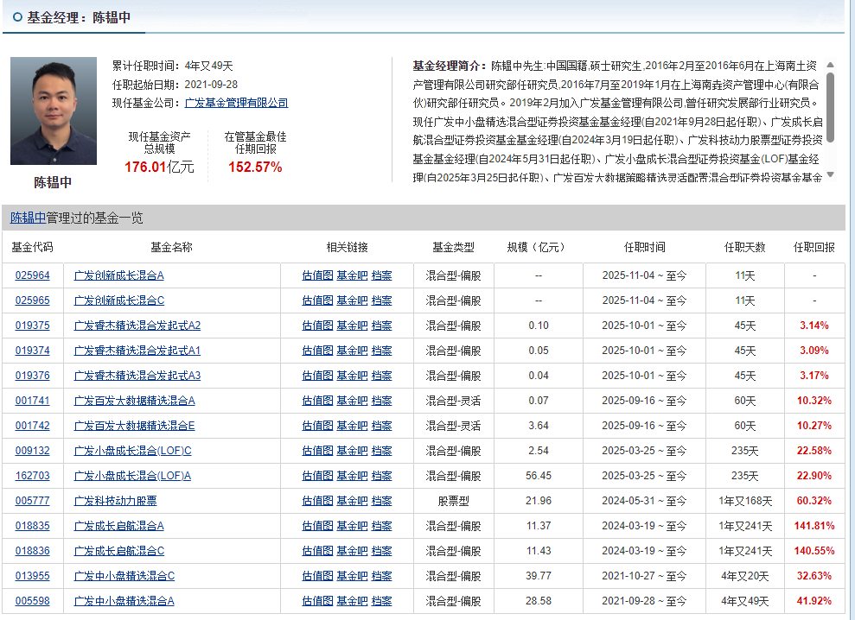Image resolution: width=855 pixels, height=620 pixels.
Task: Click the 基金经理：陈韫中 section heading
Action: [x=79, y=17]
